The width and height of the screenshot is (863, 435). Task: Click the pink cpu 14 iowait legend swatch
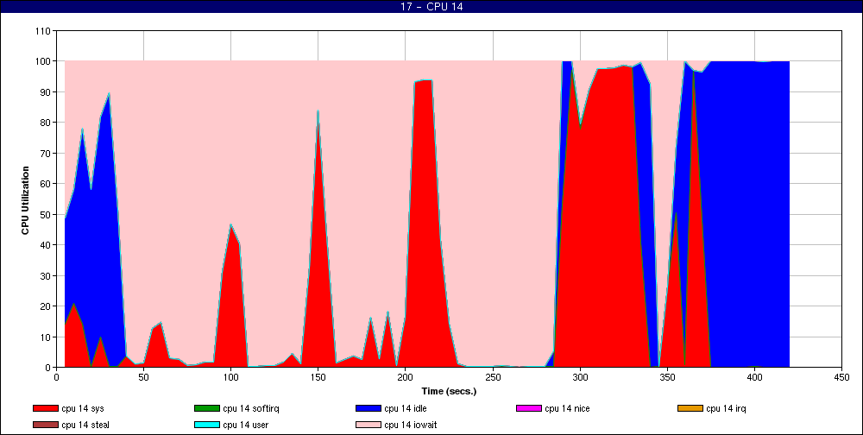369,426
